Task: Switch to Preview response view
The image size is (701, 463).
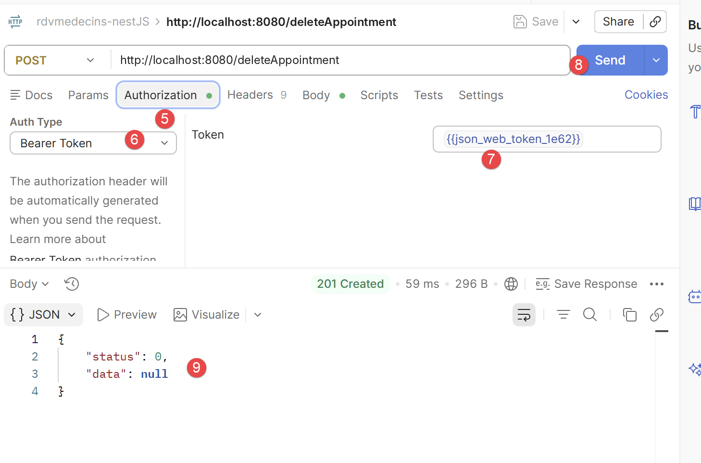Action: click(127, 315)
